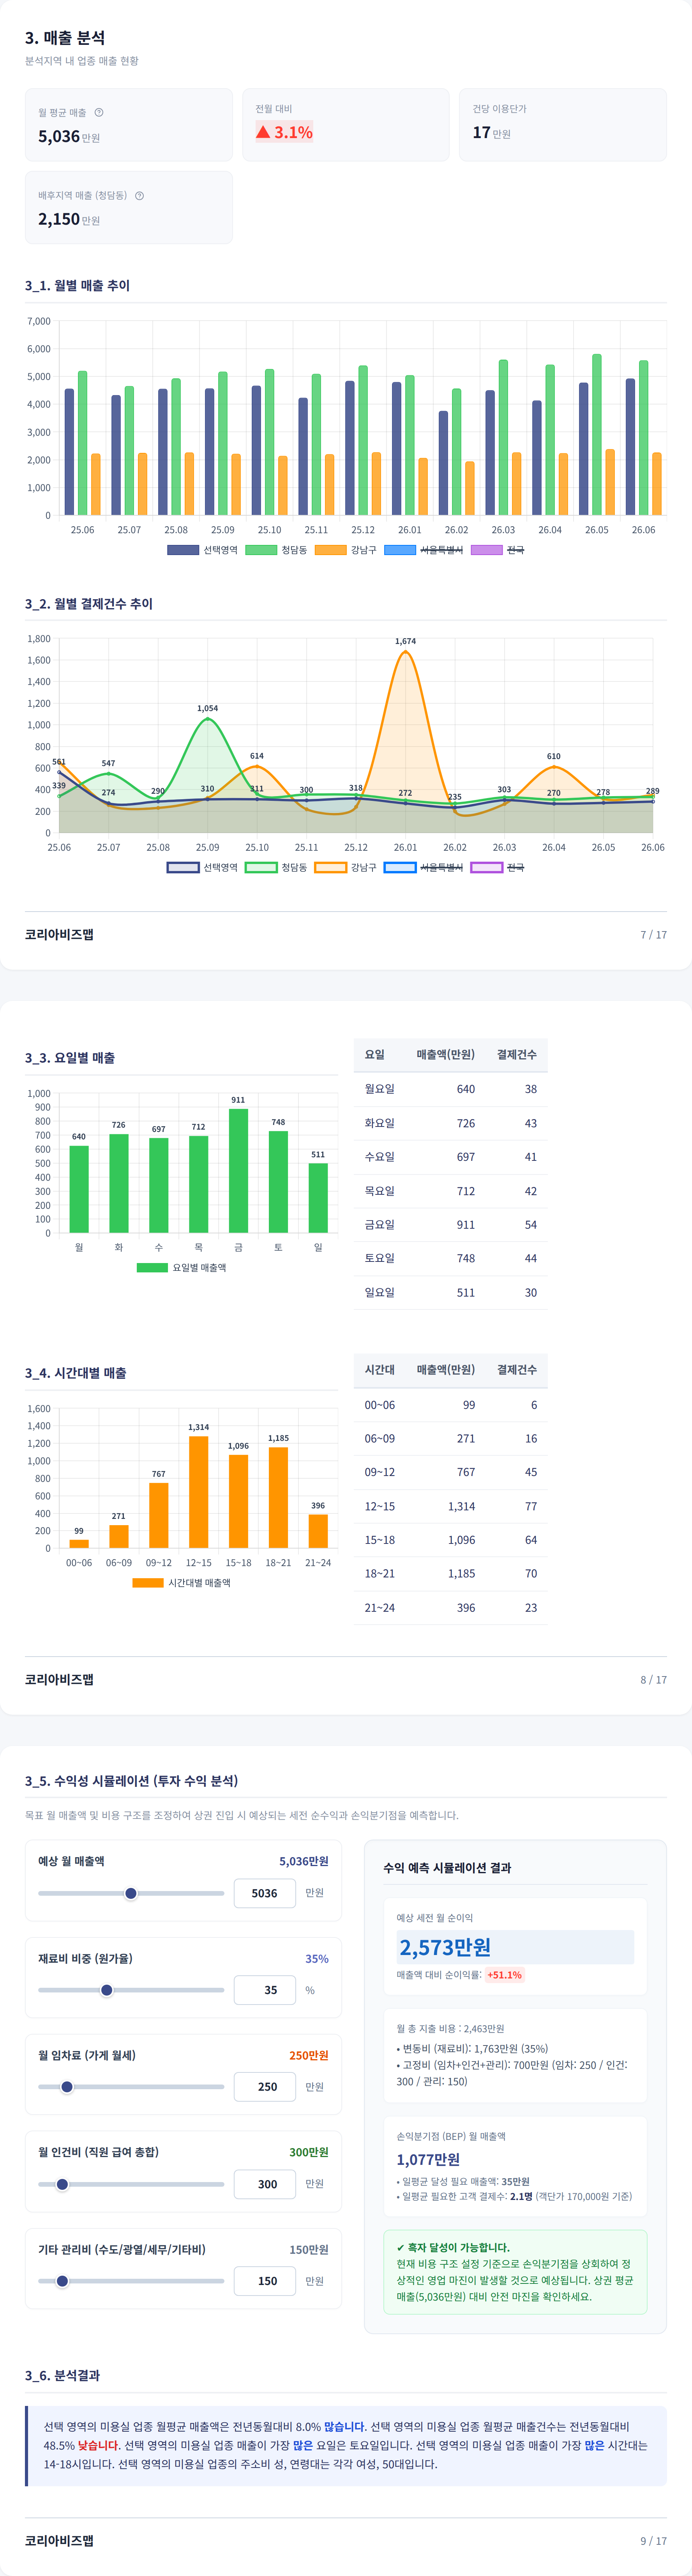The height and width of the screenshot is (2576, 692).
Task: Click the 건당 이용단가 card value 17
Action: (x=481, y=132)
